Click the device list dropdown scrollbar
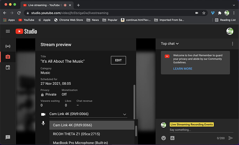Image resolution: width=239 pixels, height=145 pixels. coord(136,131)
